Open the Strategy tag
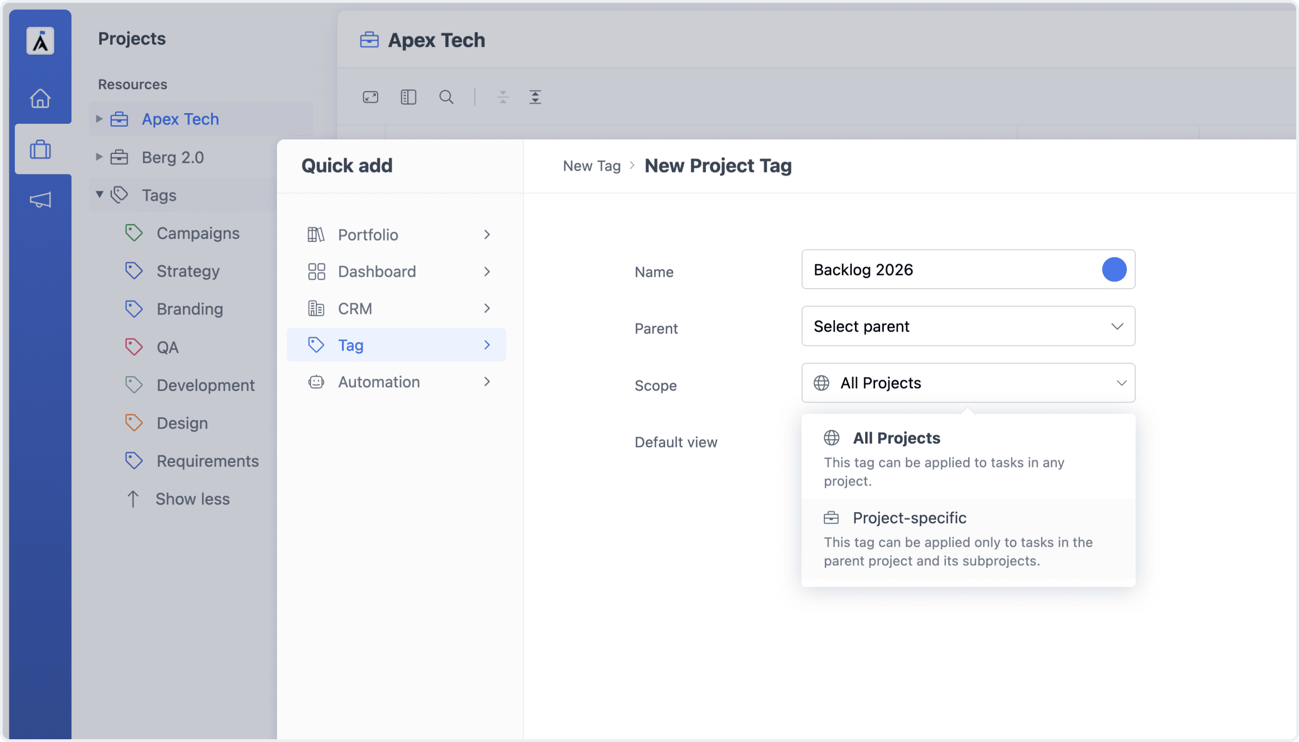Screen dimensions: 1299x742 click(x=187, y=271)
